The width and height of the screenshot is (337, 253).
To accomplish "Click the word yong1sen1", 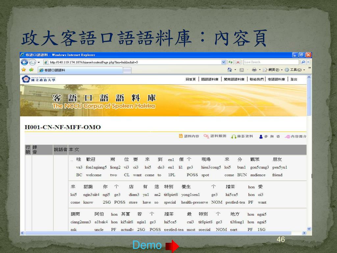I will [191, 194].
